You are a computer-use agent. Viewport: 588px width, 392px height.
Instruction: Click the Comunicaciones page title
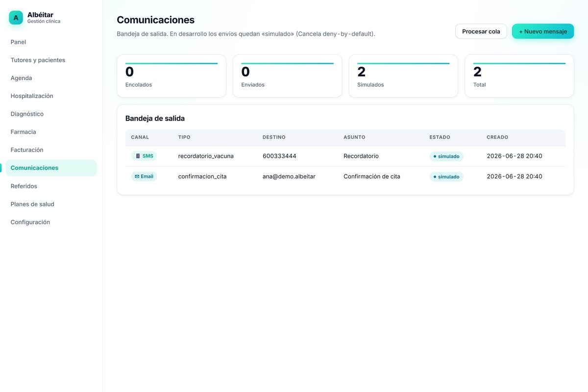click(155, 20)
